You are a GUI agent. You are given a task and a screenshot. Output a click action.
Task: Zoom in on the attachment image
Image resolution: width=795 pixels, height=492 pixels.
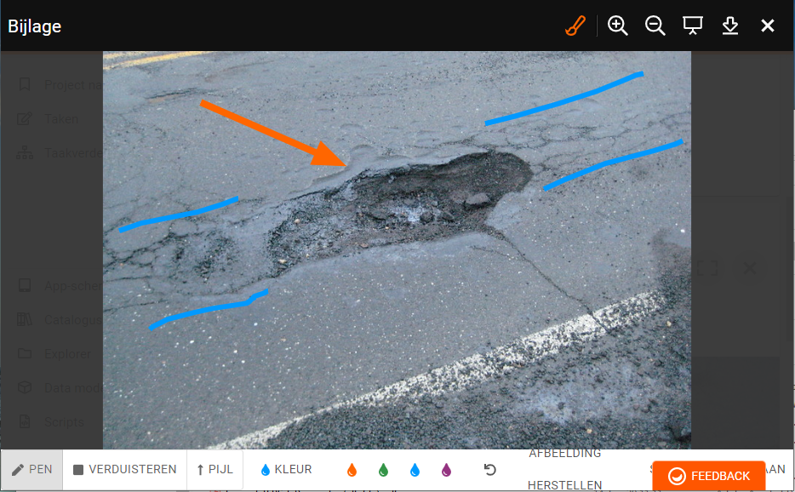618,26
